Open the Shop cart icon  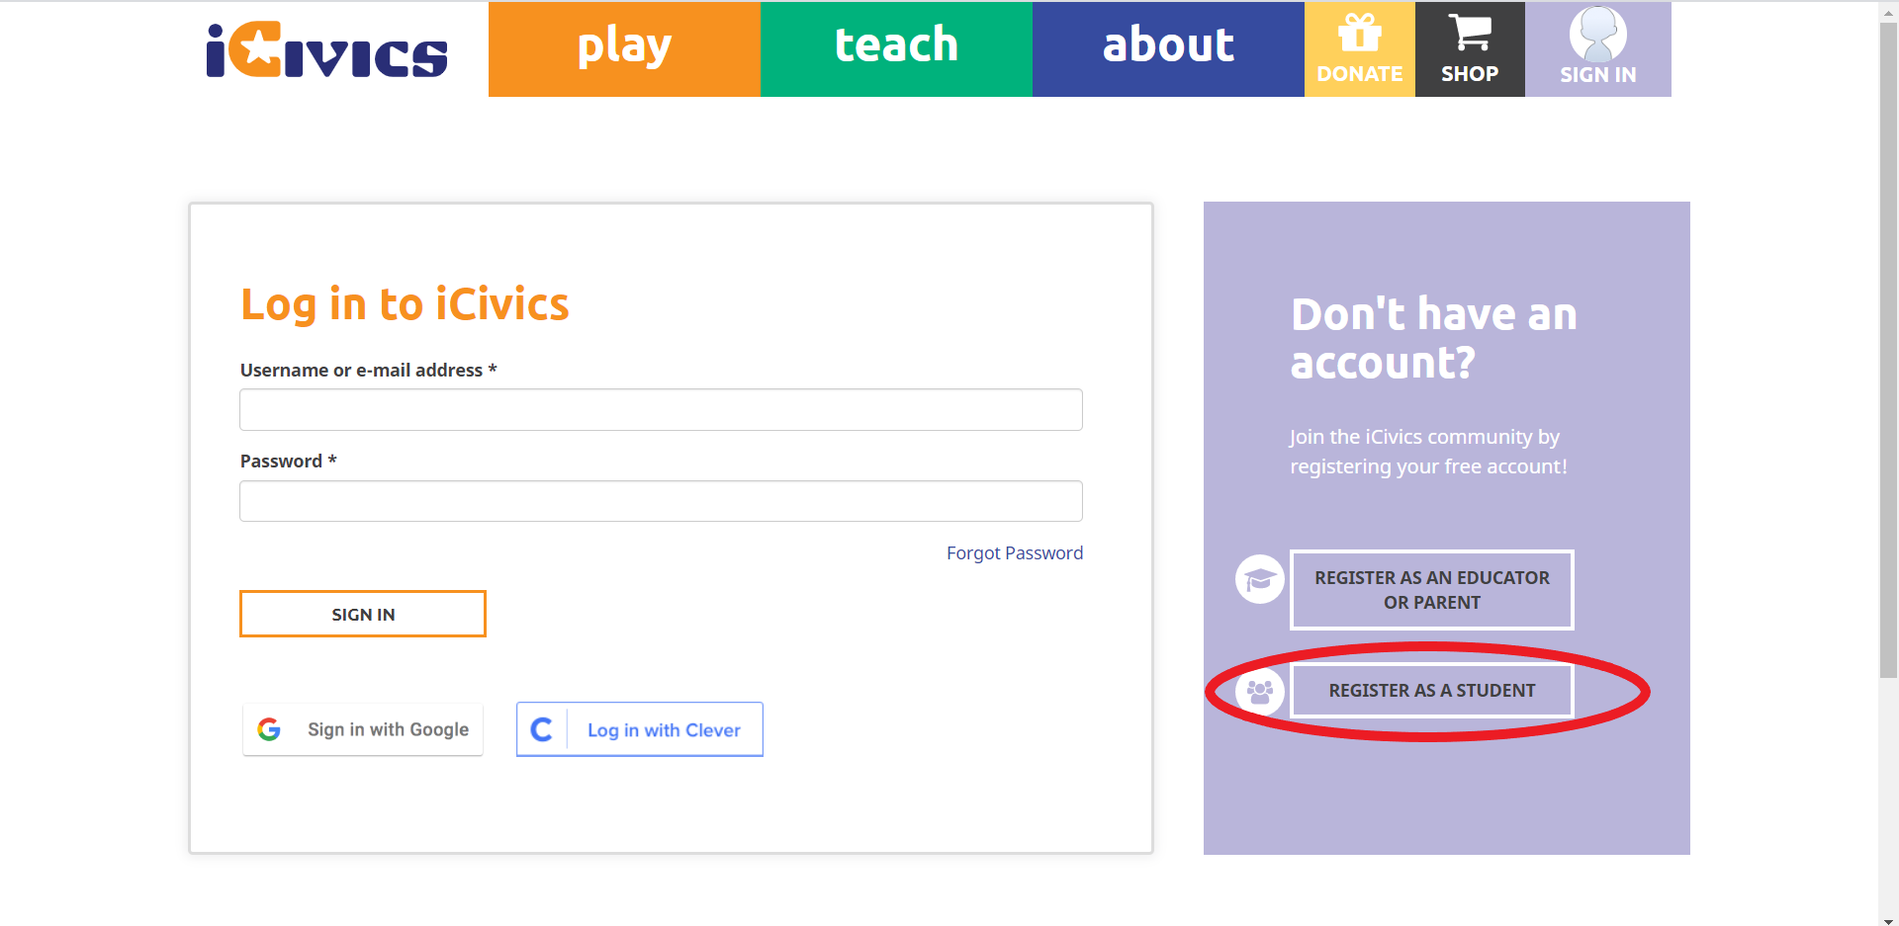pos(1470,33)
